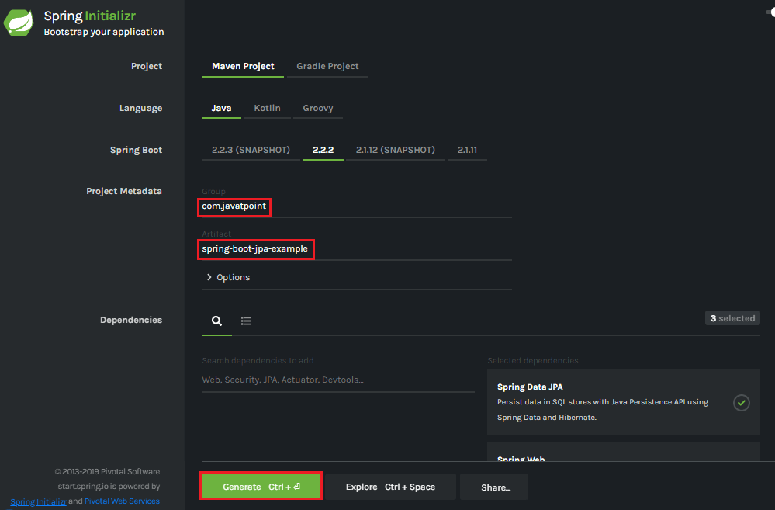Select Spring Boot version 2.2.2
This screenshot has width=775, height=510.
[x=323, y=150]
